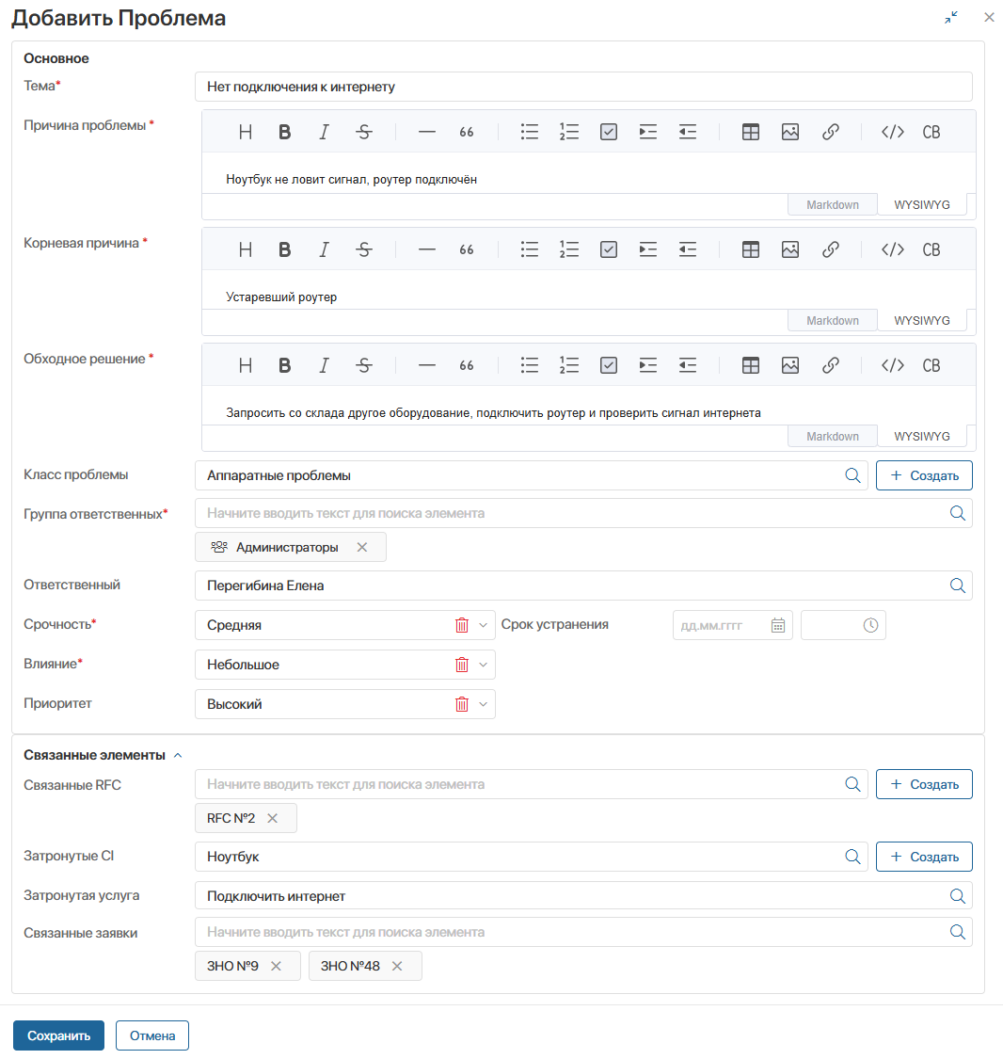Insert inline code in Корневая причина editor
The image size is (1003, 1059).
click(892, 249)
